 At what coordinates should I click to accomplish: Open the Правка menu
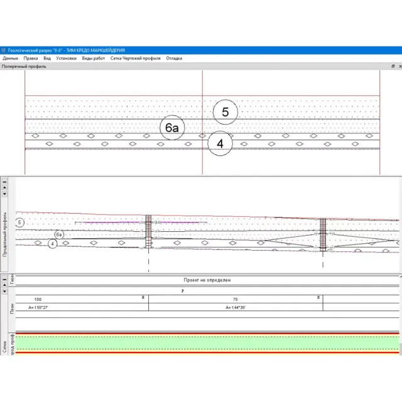coord(31,58)
